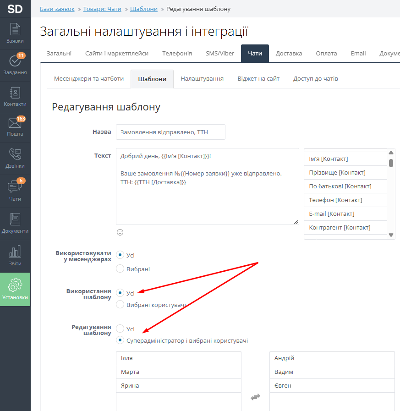Screen dimensions: 400x411
Task: Click the Шаблони breadcrumb link
Action: tap(143, 9)
